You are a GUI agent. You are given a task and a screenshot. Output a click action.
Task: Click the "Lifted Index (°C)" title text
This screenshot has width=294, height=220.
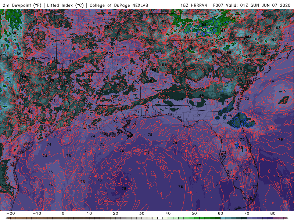65,5
